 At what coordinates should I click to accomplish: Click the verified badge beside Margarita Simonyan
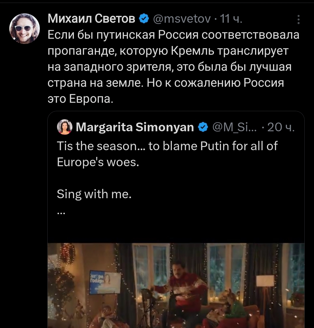pos(203,127)
